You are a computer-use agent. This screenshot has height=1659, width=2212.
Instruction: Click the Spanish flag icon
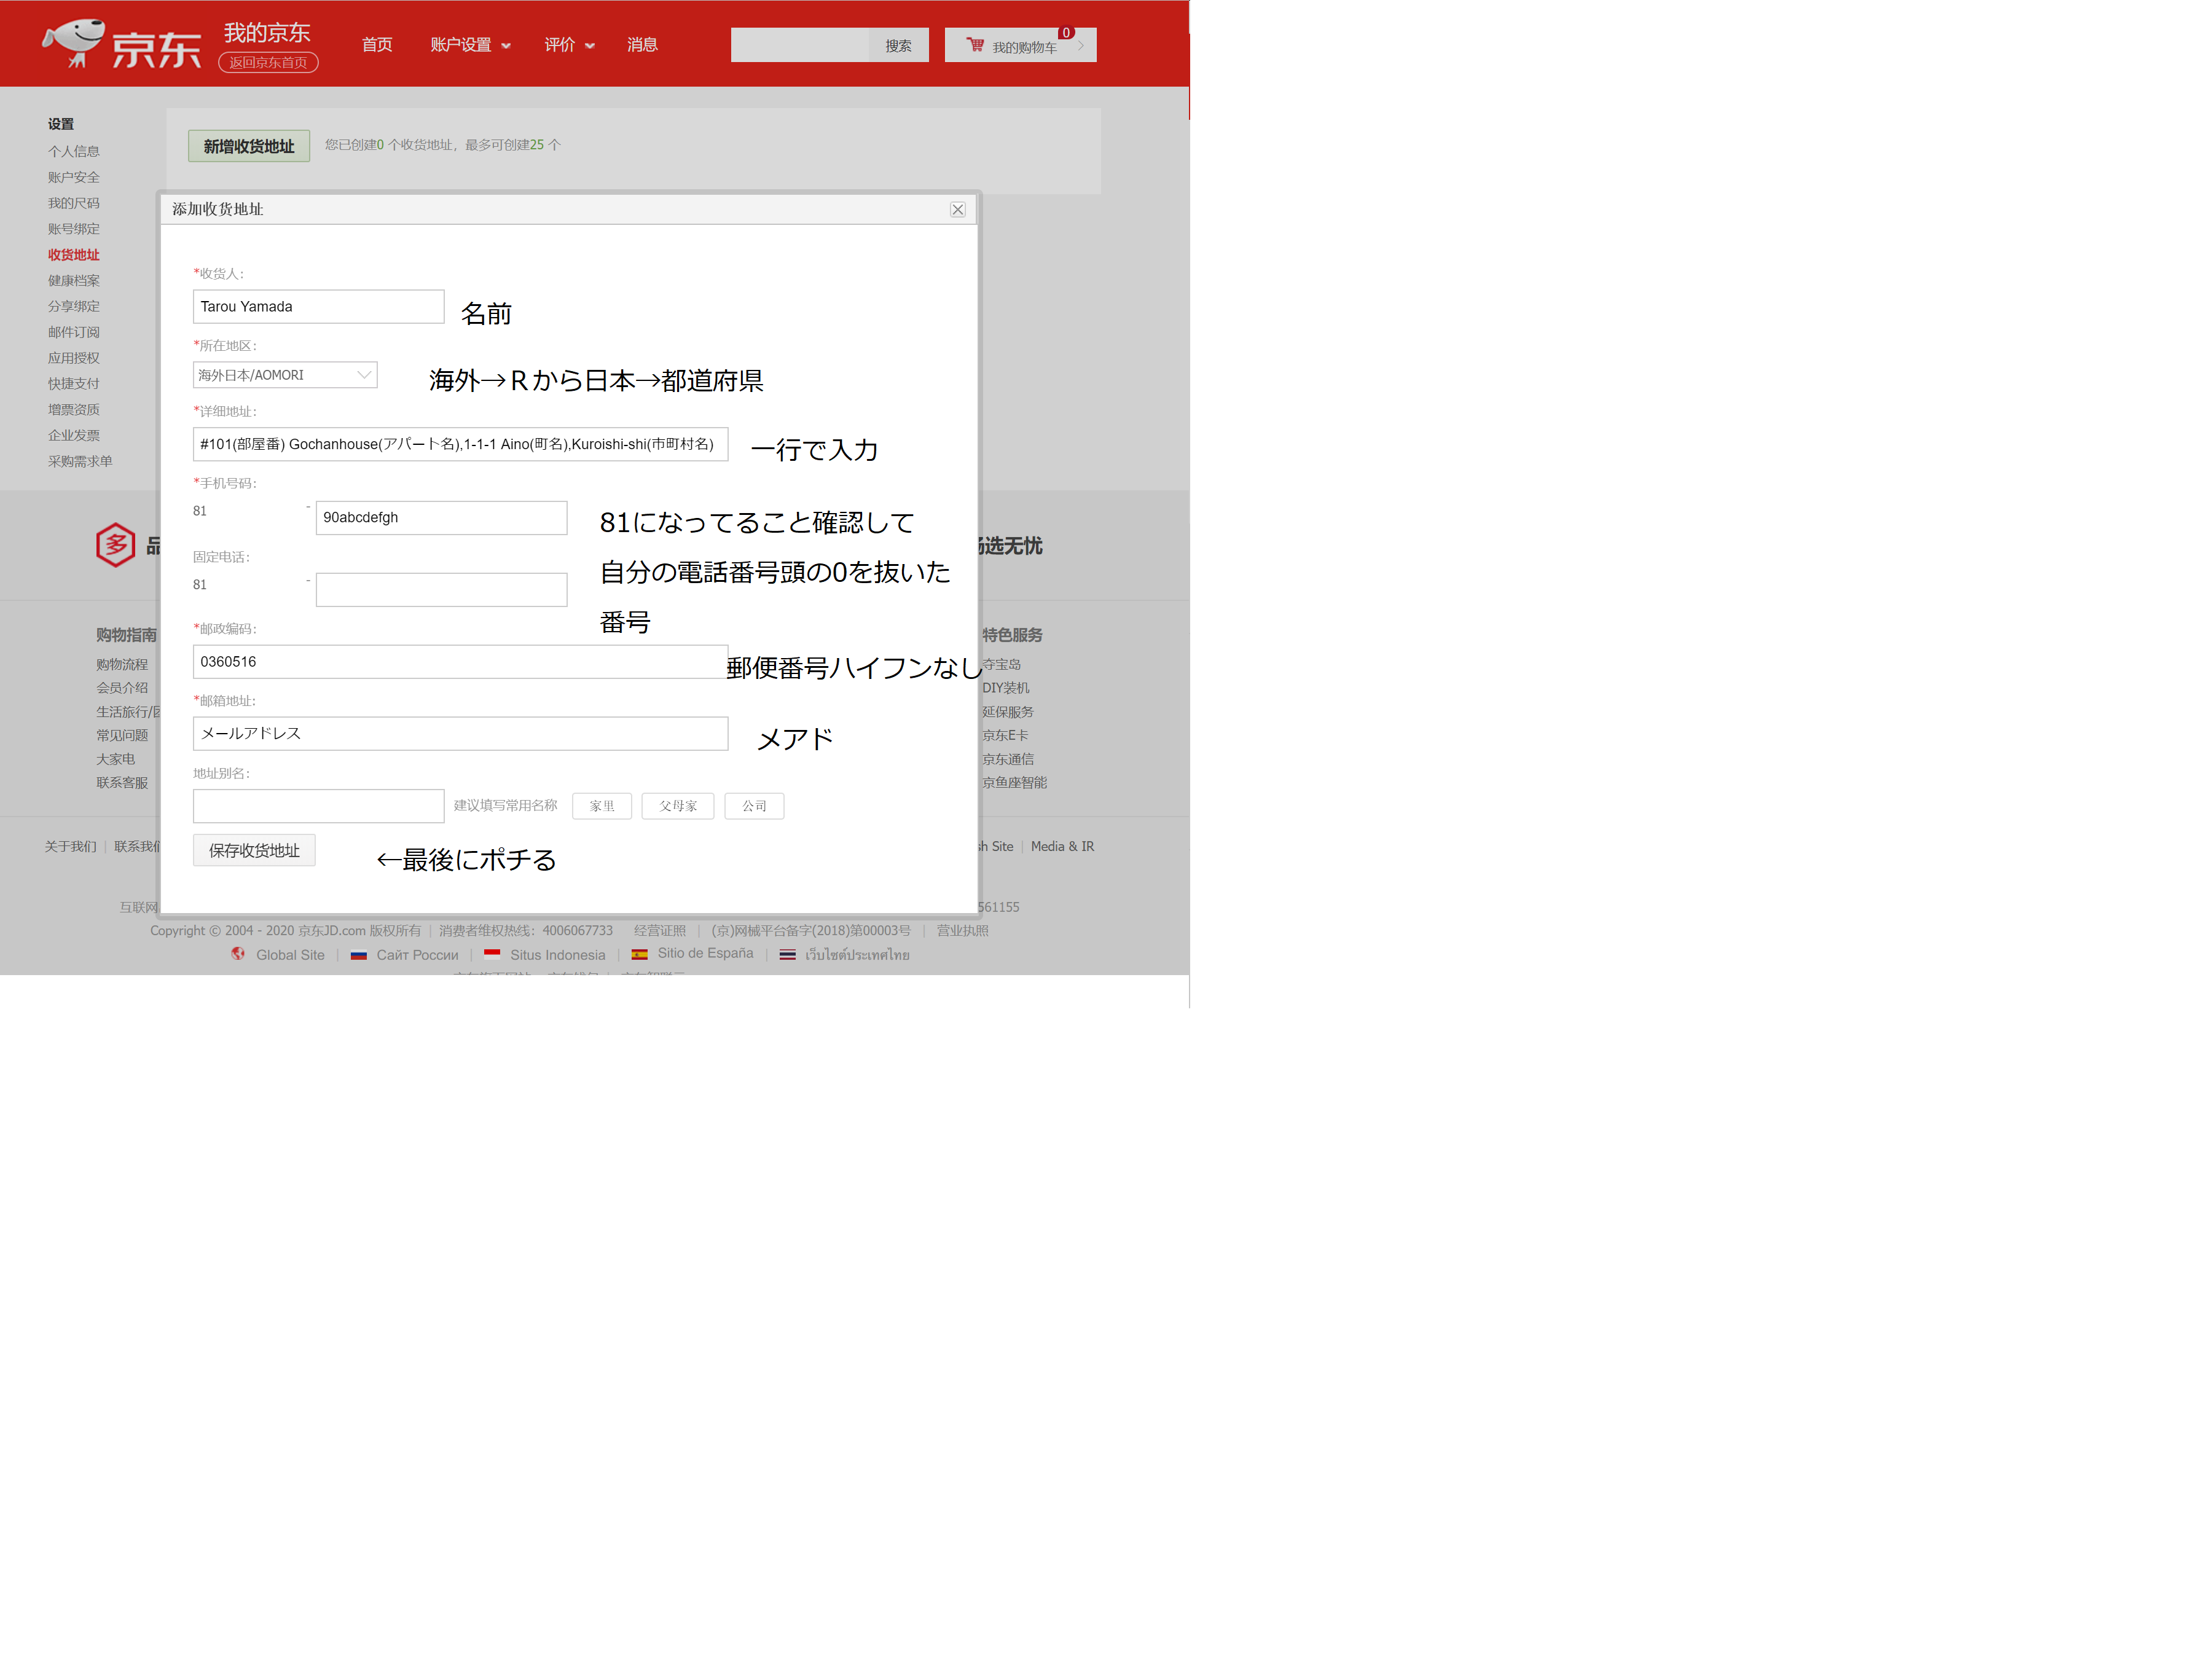coord(640,954)
